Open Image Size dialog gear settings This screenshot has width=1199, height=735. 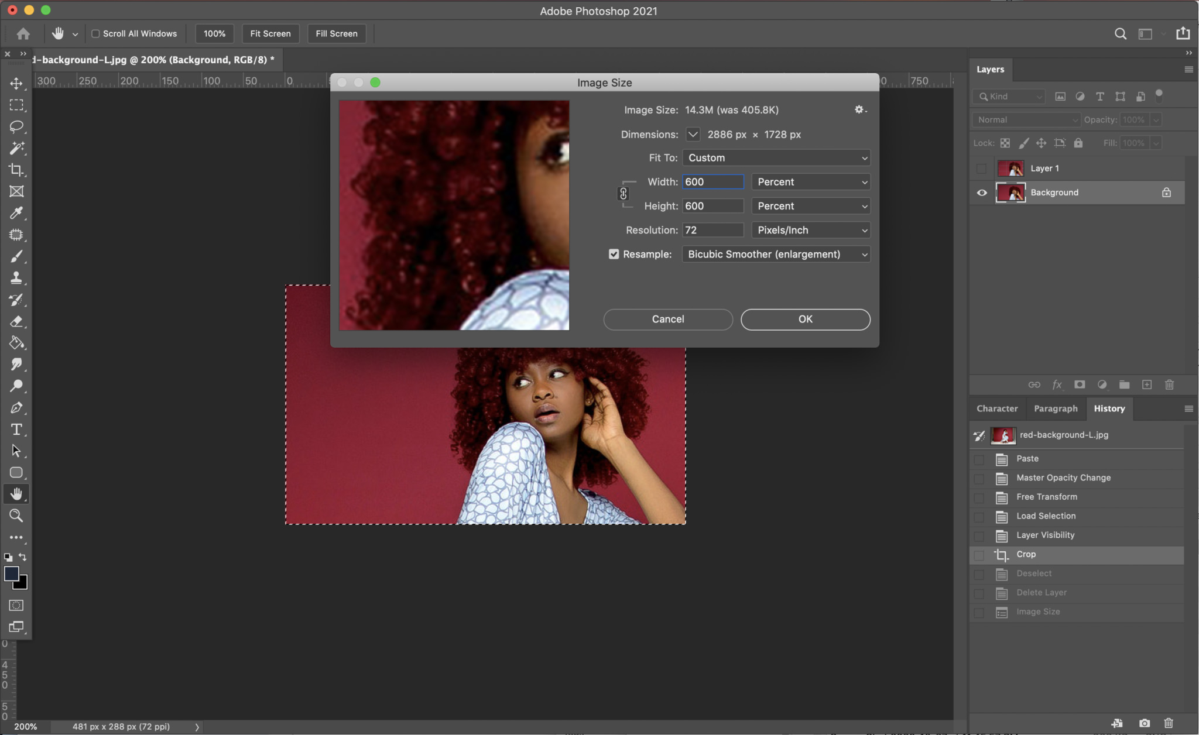[859, 109]
